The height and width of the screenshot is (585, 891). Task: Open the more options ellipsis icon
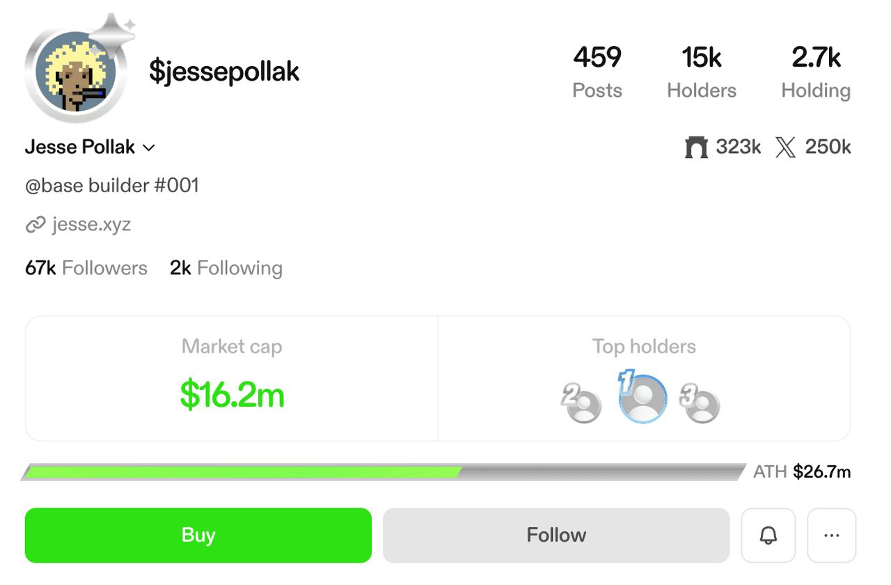[x=832, y=535]
